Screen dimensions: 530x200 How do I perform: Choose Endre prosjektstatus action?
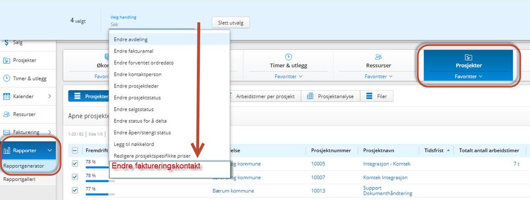169,98
